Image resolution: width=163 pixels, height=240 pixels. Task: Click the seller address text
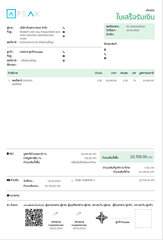click(40, 35)
